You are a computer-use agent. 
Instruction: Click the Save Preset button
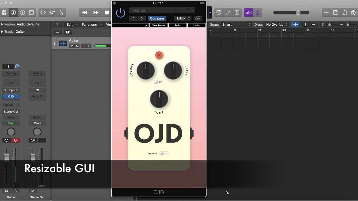pos(159,25)
